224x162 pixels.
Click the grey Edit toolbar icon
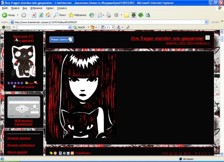tap(116, 15)
